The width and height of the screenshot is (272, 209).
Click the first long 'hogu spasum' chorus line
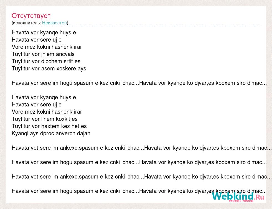coord(139,83)
